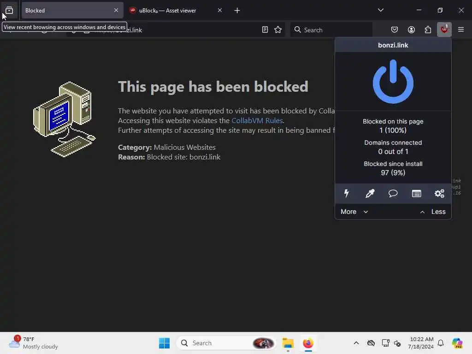Open the uBlock logger list icon
The height and width of the screenshot is (354, 472).
[x=416, y=193]
